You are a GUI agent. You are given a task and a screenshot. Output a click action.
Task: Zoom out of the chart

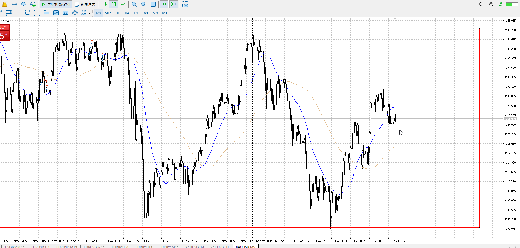(144, 4)
